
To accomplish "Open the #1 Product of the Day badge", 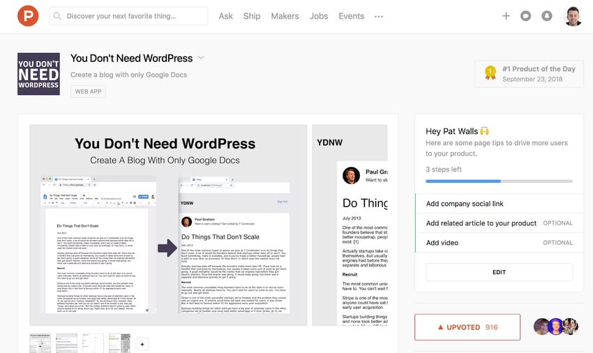I will 529,74.
